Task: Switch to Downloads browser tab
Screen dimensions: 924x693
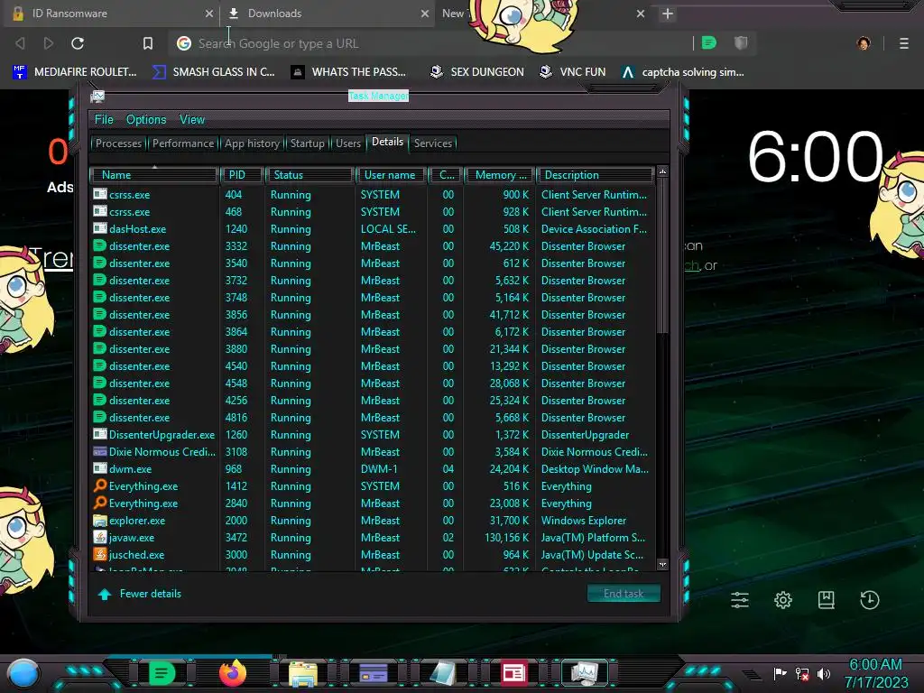Action: tap(327, 14)
